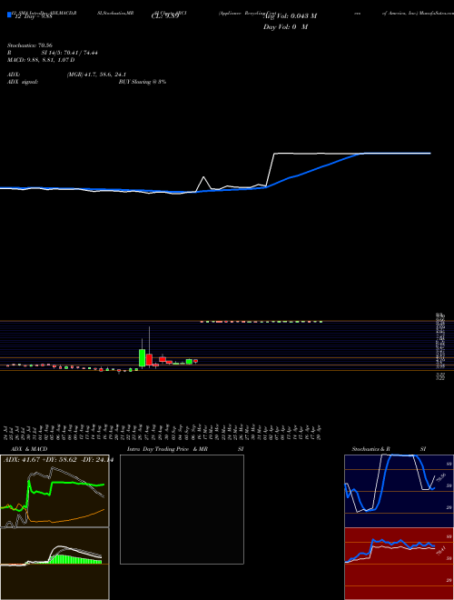
Task: Click the green MACD histogram panel
Action: (54, 564)
